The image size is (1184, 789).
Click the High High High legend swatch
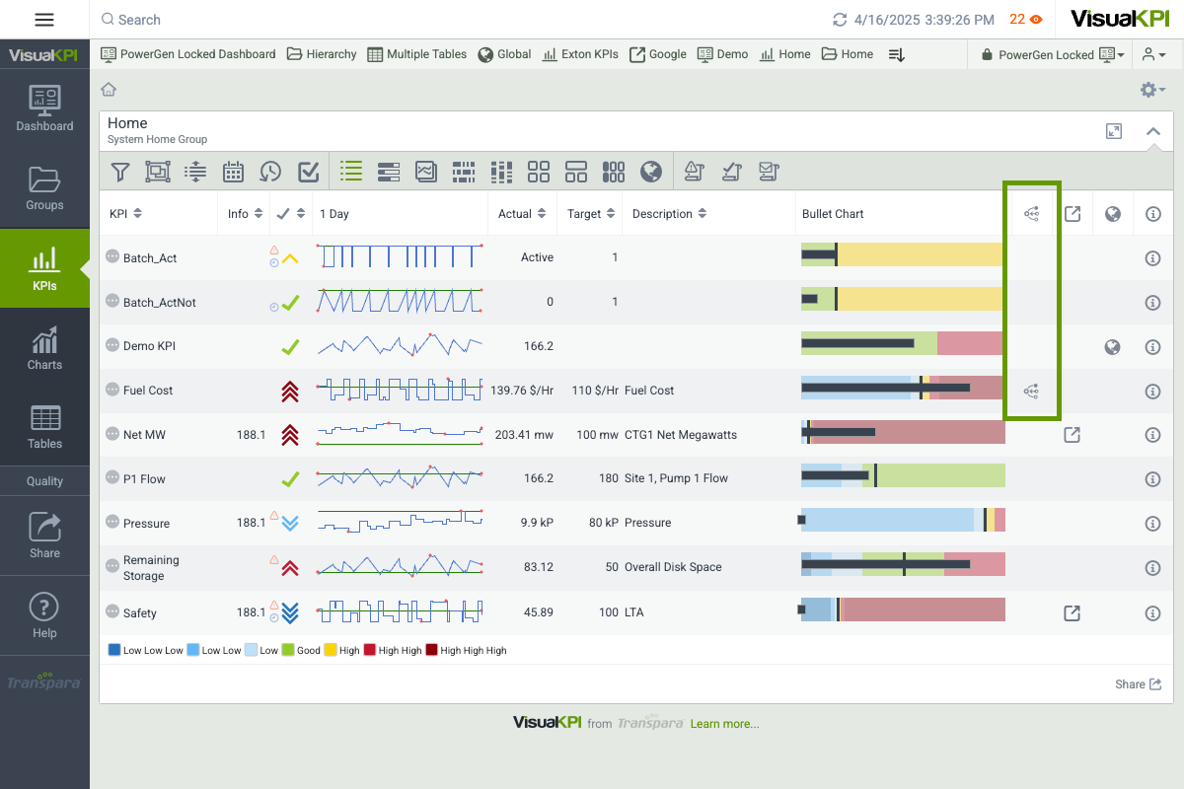click(x=431, y=651)
